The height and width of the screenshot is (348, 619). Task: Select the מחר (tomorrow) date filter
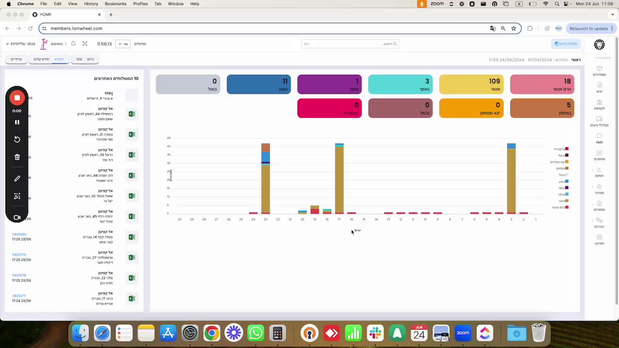[x=79, y=59]
